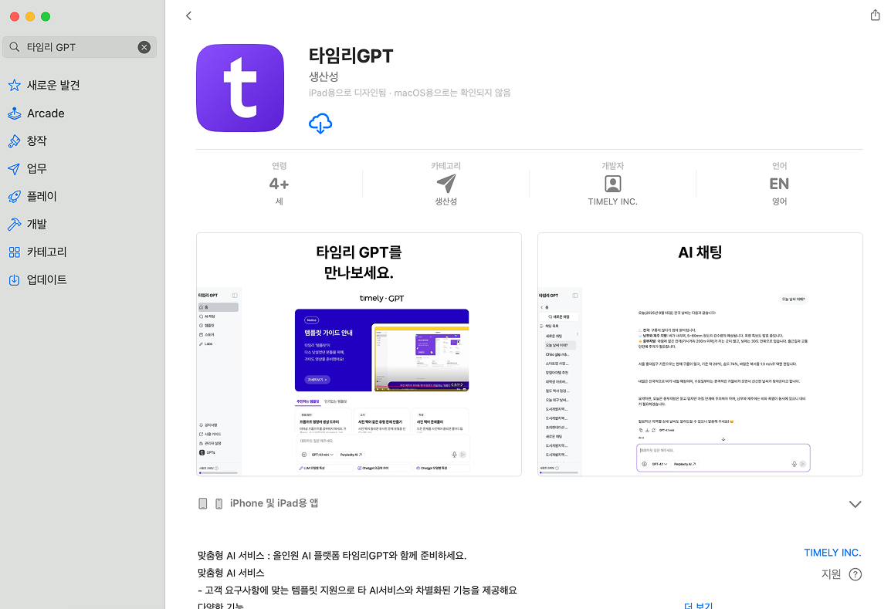This screenshot has width=891, height=609.
Task: Clear the search field text
Action: (x=144, y=47)
